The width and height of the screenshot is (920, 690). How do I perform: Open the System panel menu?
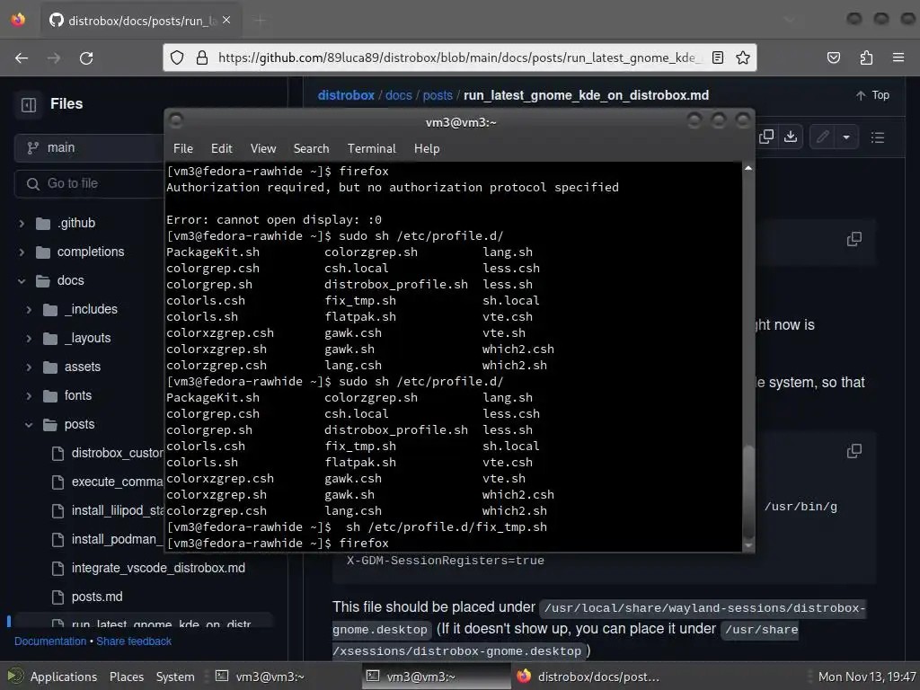tap(175, 677)
